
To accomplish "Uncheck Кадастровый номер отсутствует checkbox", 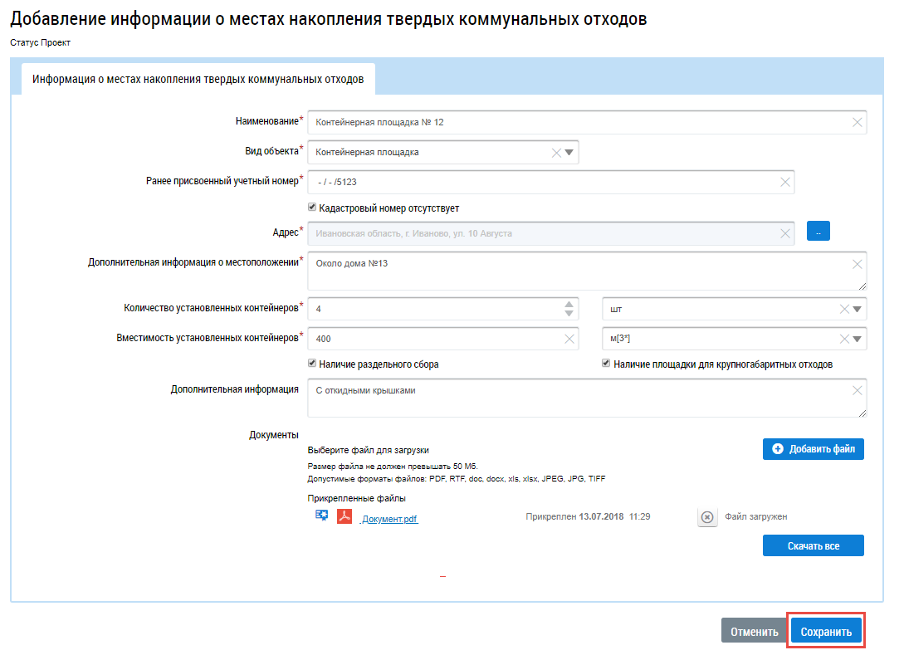I will (312, 208).
